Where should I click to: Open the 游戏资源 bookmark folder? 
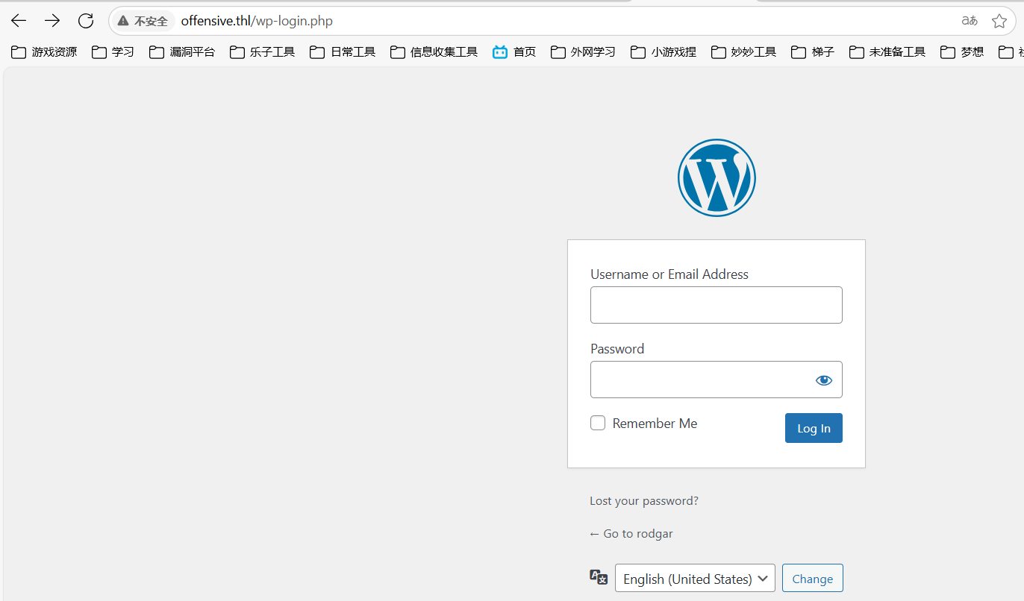[44, 51]
